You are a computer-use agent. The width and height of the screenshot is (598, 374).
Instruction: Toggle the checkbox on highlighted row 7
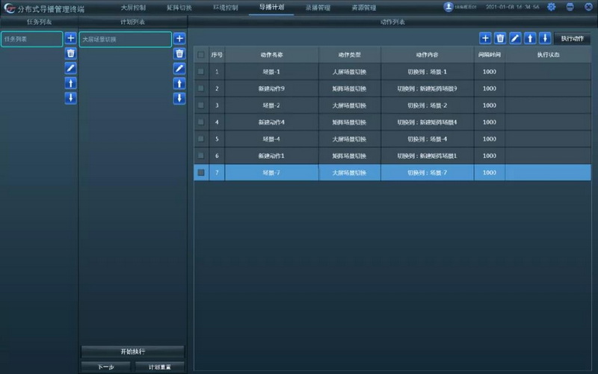(x=200, y=173)
